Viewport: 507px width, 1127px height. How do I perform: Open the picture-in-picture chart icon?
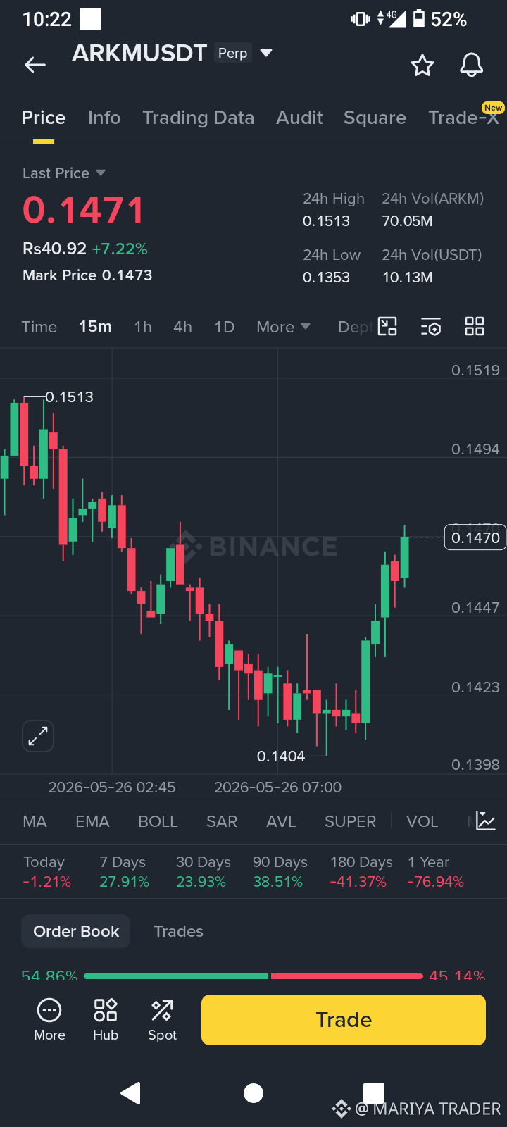tap(388, 326)
